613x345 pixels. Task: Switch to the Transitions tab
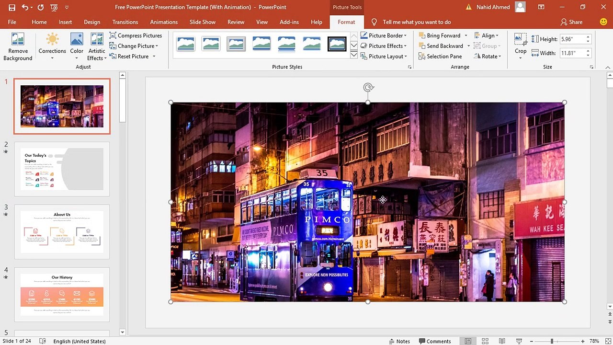pos(125,22)
